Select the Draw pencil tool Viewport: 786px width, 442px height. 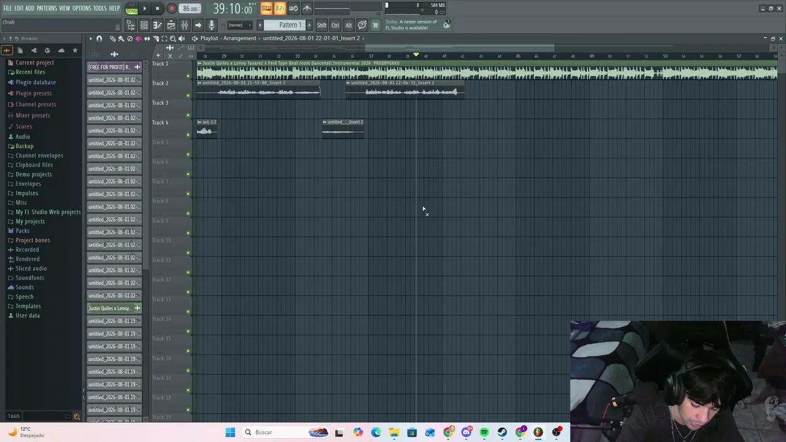click(113, 39)
